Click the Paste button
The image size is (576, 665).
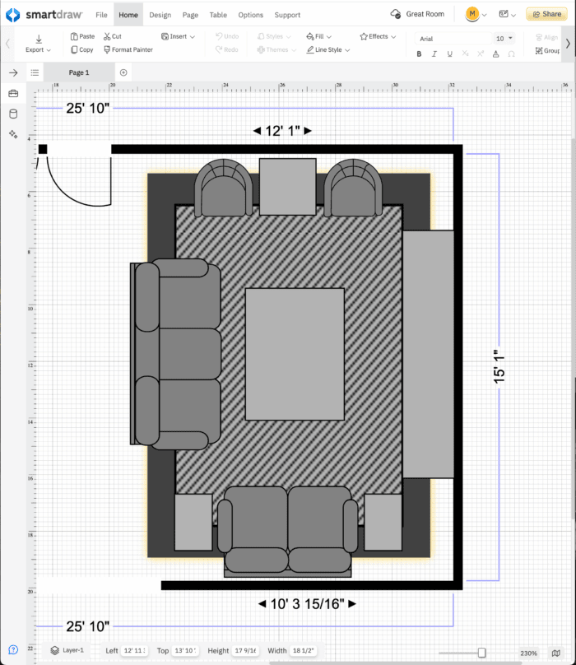[83, 36]
